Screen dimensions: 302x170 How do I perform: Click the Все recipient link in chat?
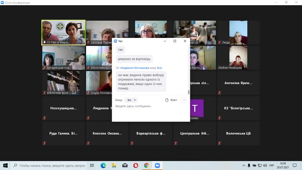(x=160, y=68)
